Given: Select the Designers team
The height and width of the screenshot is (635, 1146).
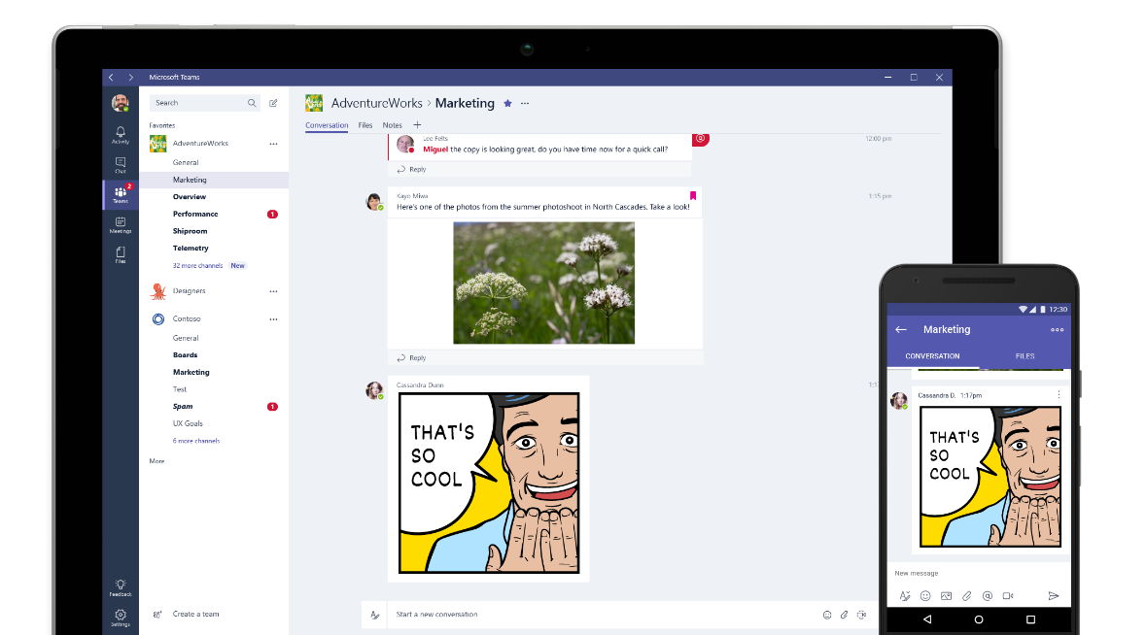Looking at the screenshot, I should pyautogui.click(x=190, y=291).
